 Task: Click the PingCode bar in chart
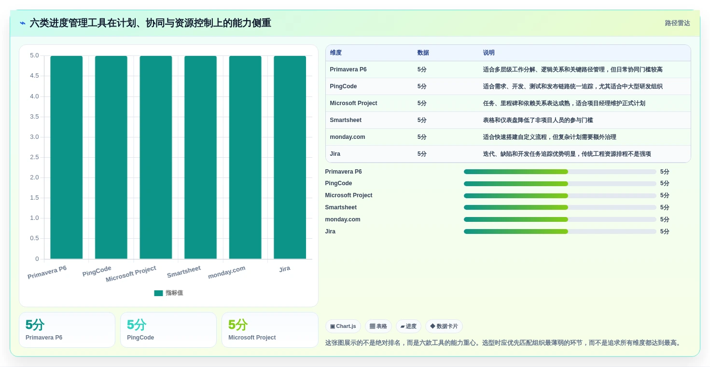(111, 157)
